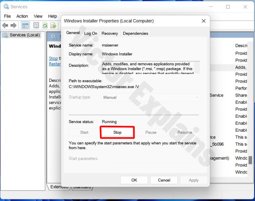Click inside the Description text box
The height and width of the screenshot is (201, 255).
[151, 68]
